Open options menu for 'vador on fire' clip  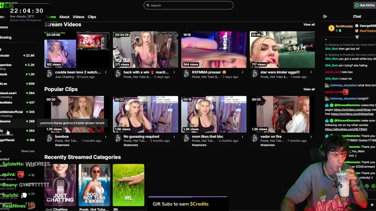click(311, 137)
